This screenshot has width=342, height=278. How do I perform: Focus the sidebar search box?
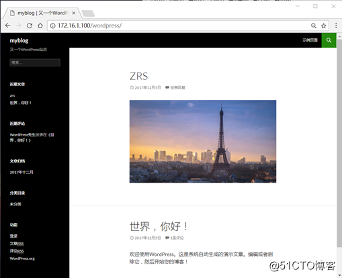35,62
